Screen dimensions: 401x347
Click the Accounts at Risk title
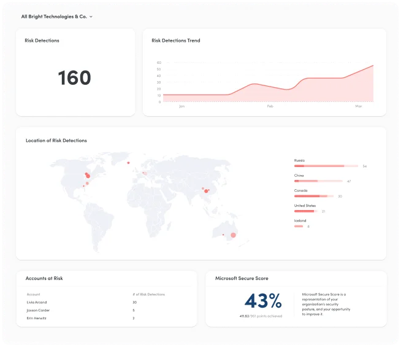tap(44, 278)
